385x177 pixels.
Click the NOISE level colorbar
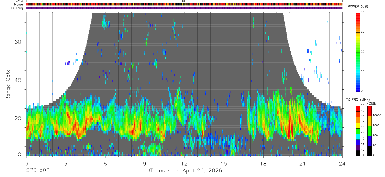369,131
